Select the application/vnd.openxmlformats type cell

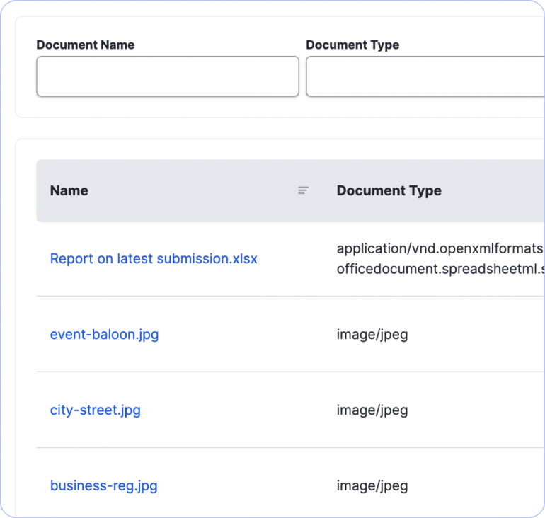440,259
